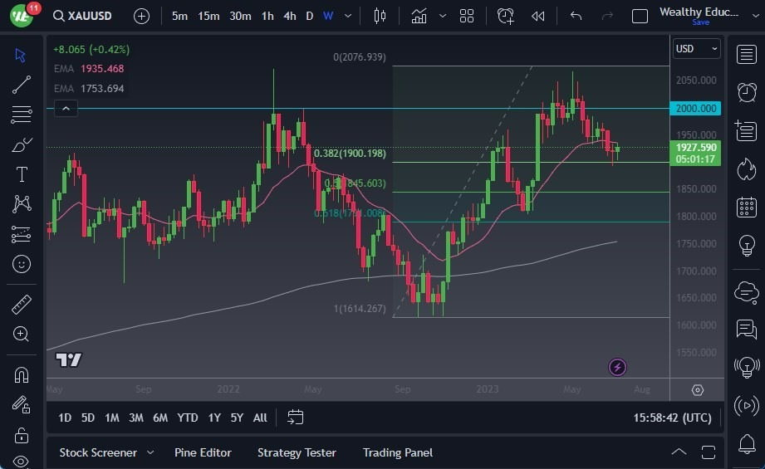This screenshot has width=765, height=469.
Task: Collapse the indicator legend arrow
Action: (66, 108)
